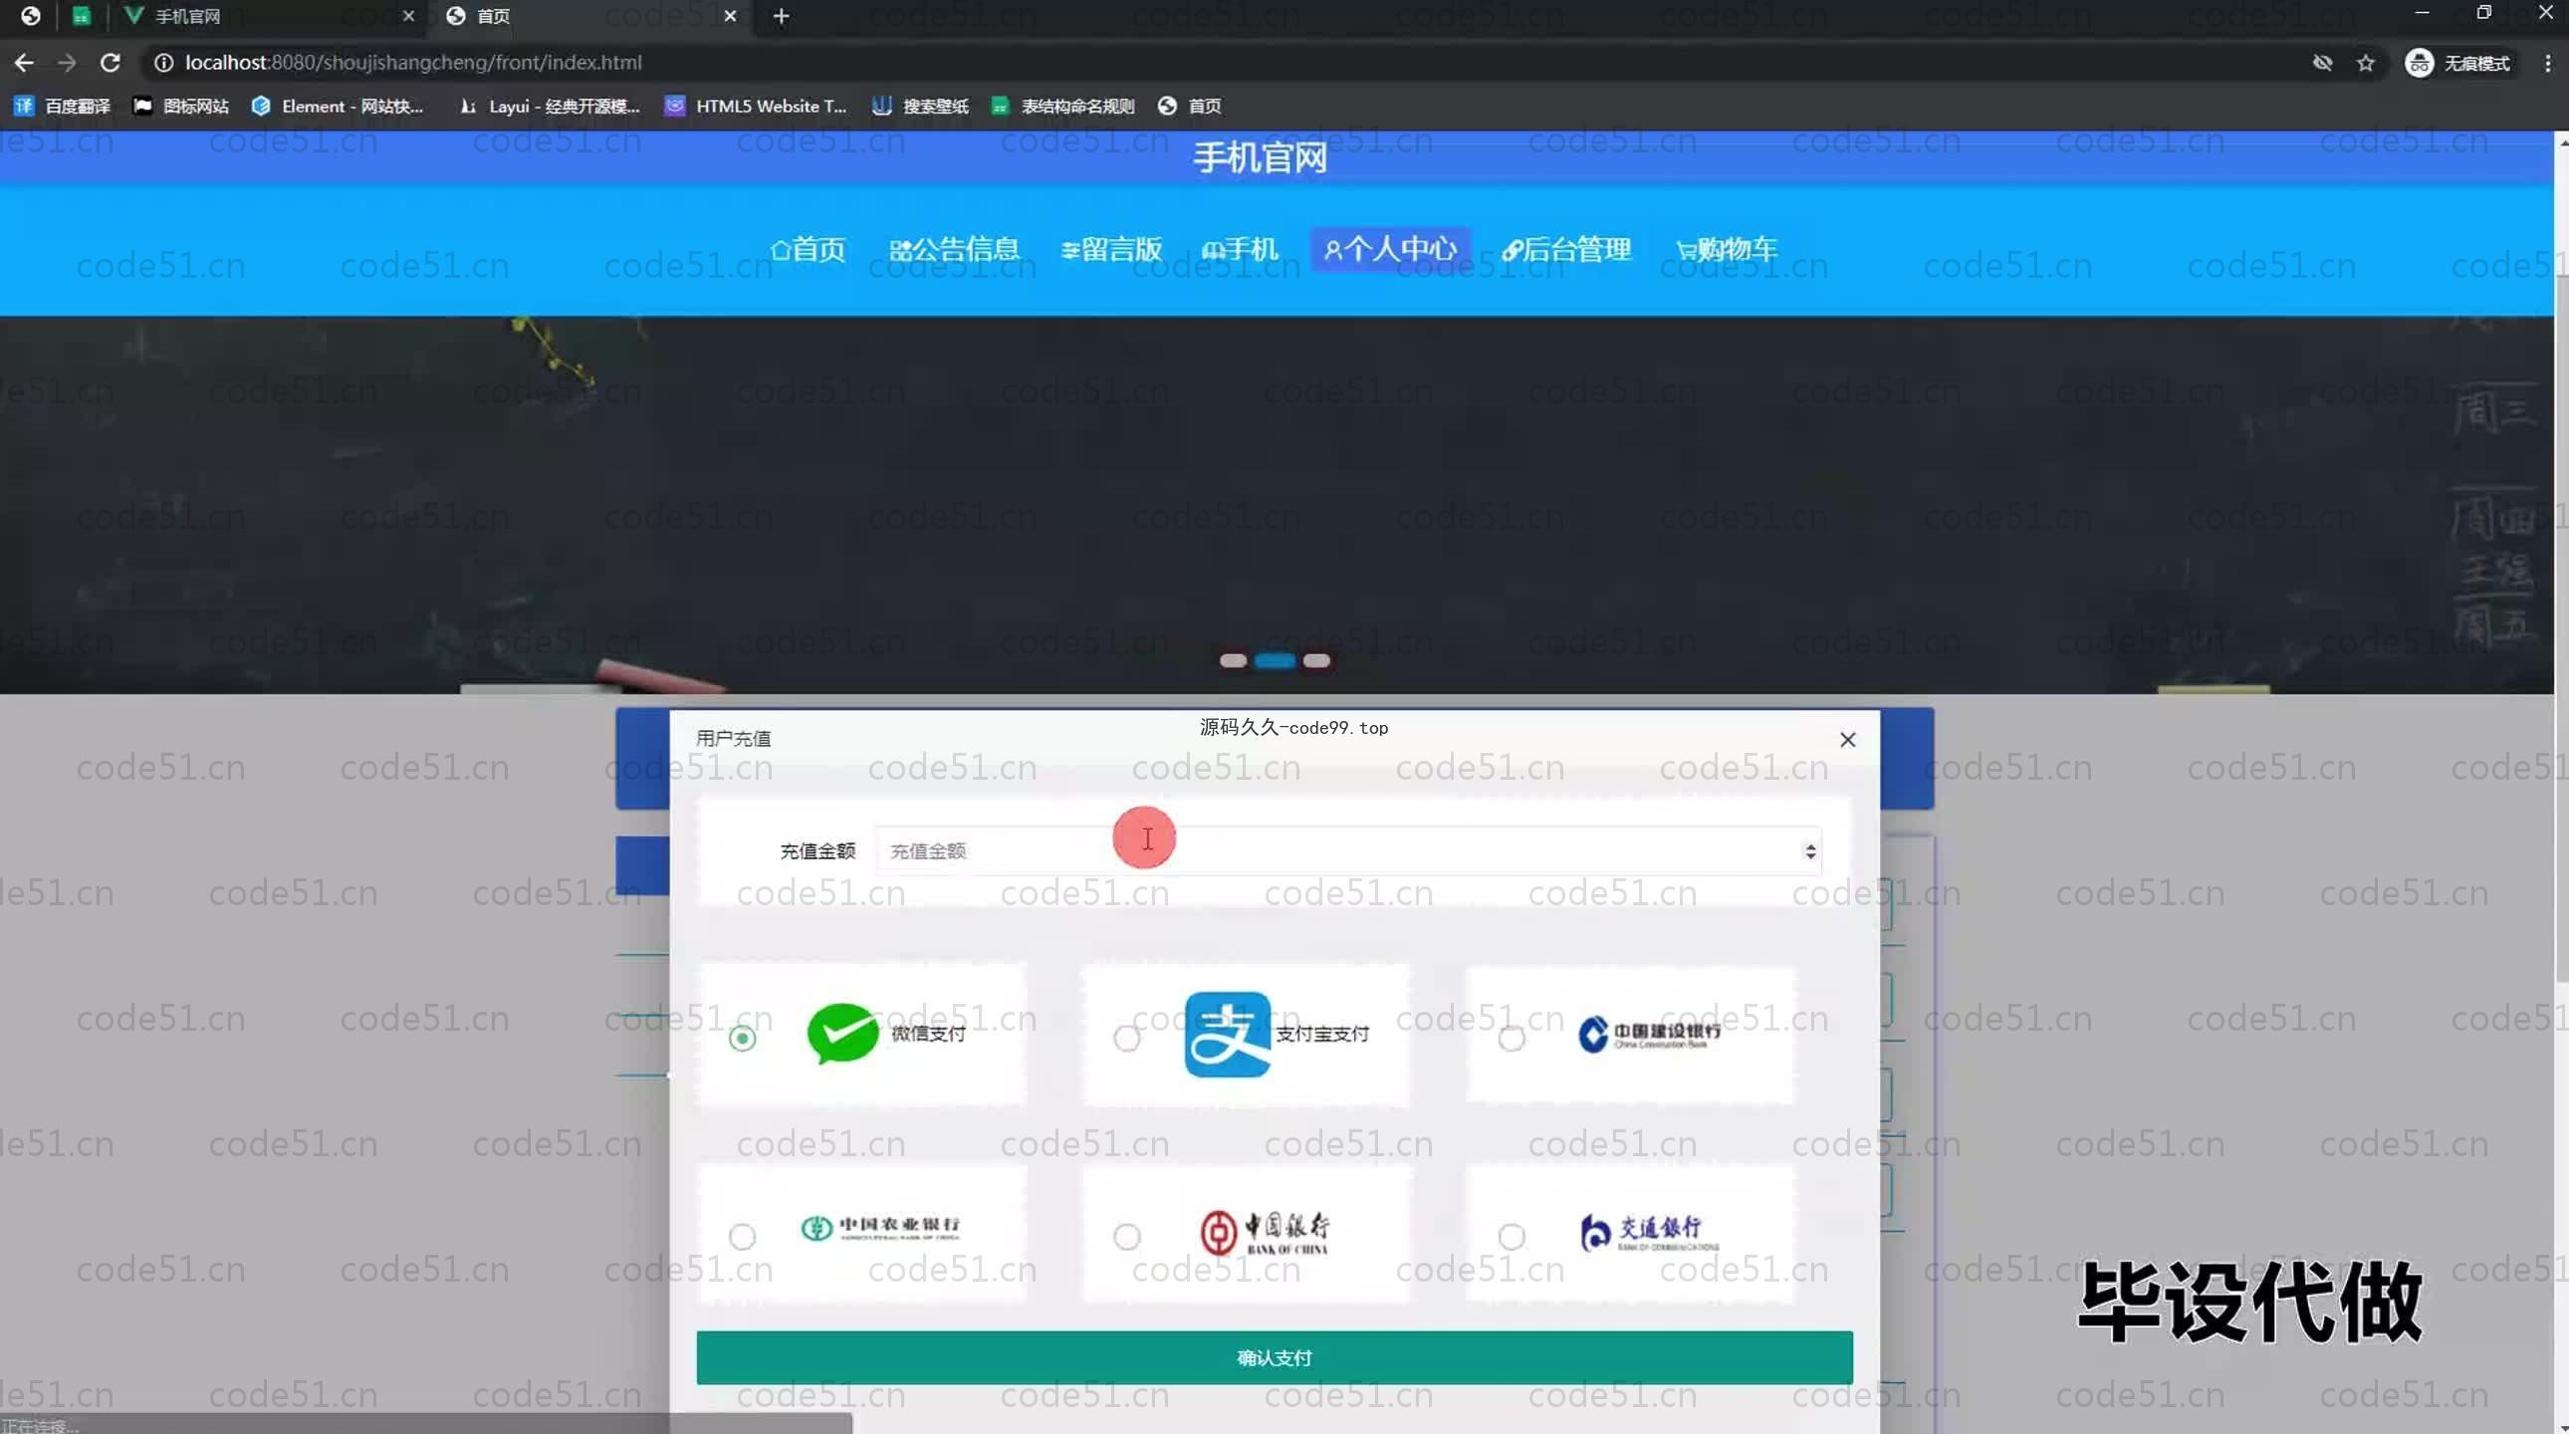The width and height of the screenshot is (2569, 1434).
Task: Click the Bank of Communications logo
Action: [1650, 1233]
